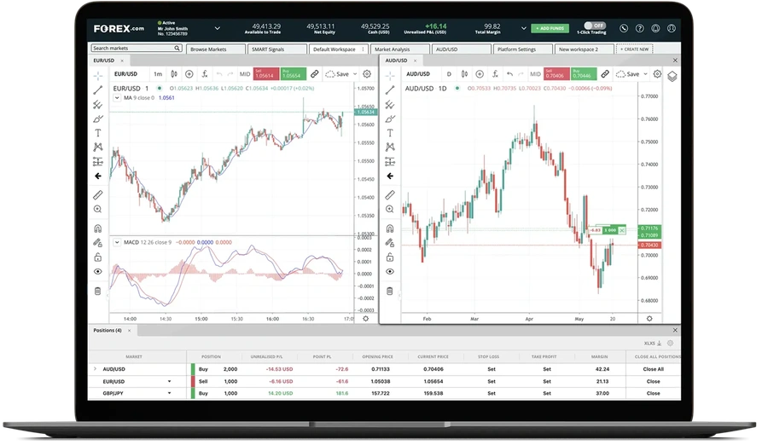Open chart settings gear in EUR/USD panel
Screen dimensions: 768x445
(367, 74)
